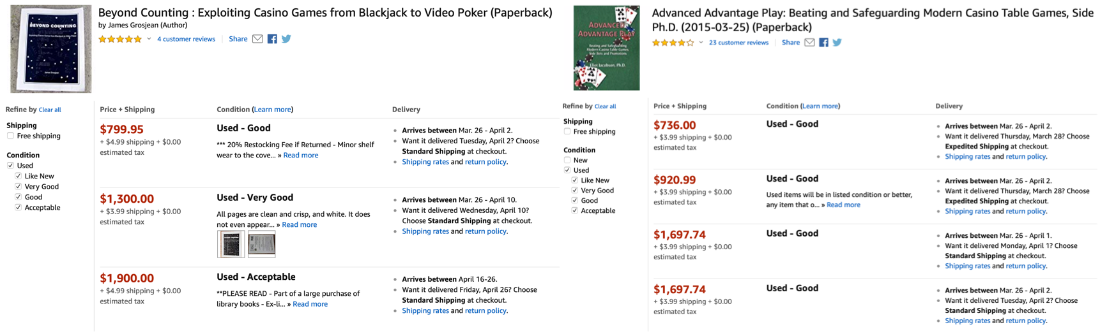Enable Free shipping filter for Beyond Counting
This screenshot has height=334, width=1100.
[10, 136]
